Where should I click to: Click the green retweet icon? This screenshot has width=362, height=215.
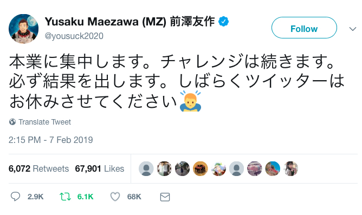pos(65,197)
